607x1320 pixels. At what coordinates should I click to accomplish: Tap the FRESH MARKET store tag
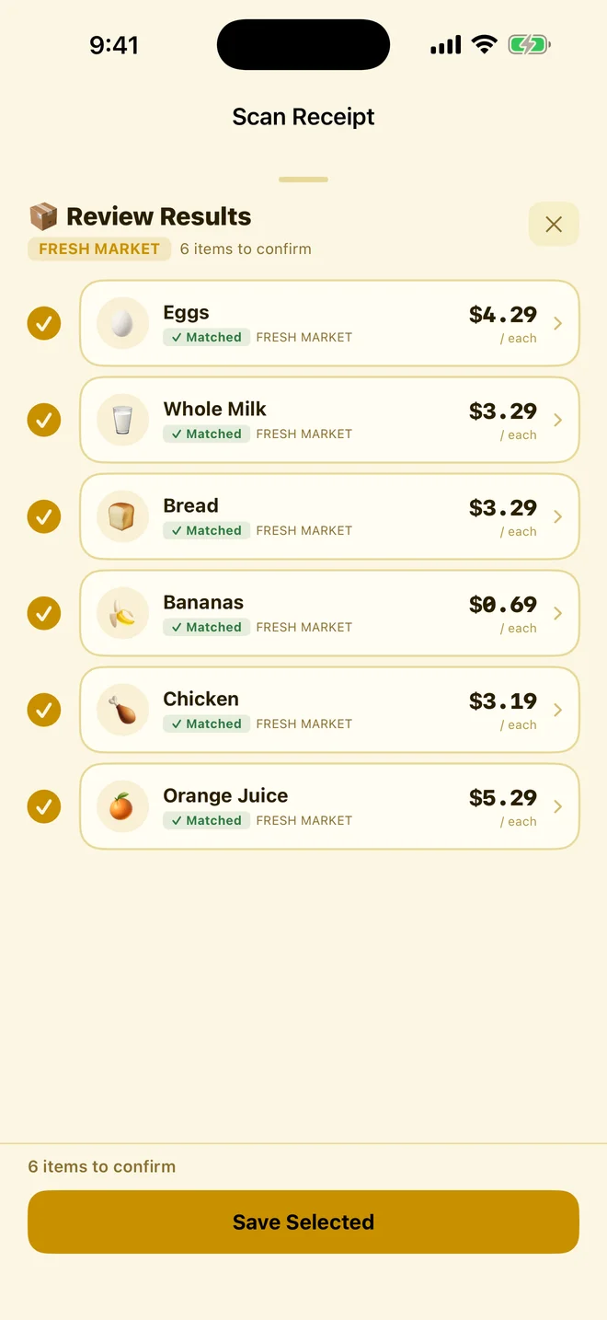99,249
